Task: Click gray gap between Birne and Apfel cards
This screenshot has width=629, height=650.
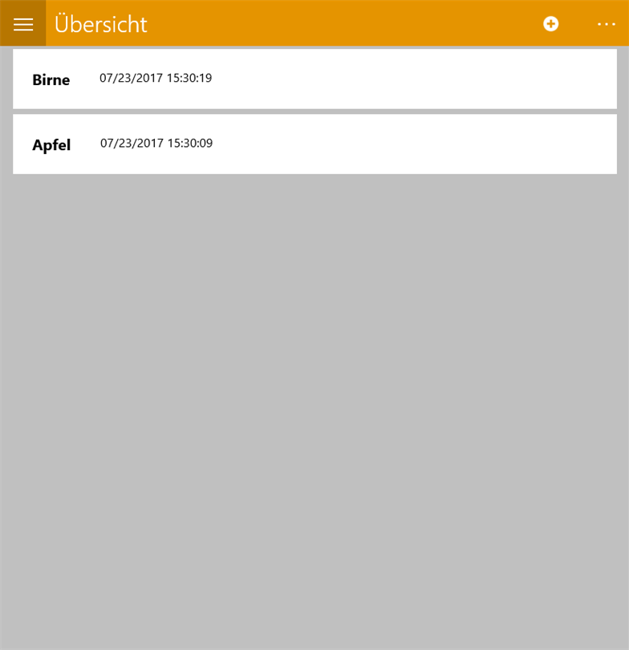Action: (314, 112)
